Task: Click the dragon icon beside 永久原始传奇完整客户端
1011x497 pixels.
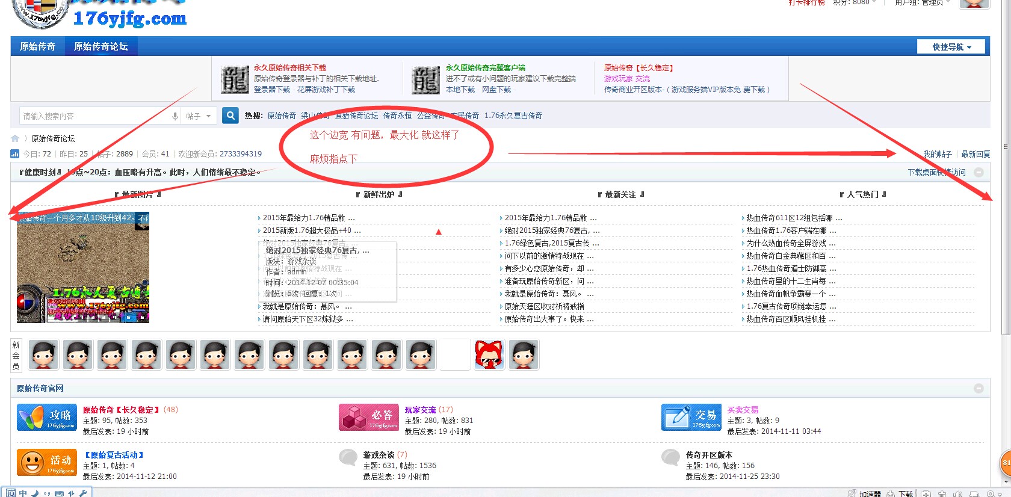Action: (x=425, y=80)
